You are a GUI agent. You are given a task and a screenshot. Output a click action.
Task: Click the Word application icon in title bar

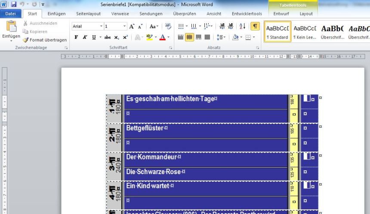pos(4,4)
